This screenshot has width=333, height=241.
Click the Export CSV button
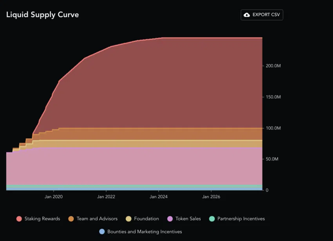(x=262, y=15)
